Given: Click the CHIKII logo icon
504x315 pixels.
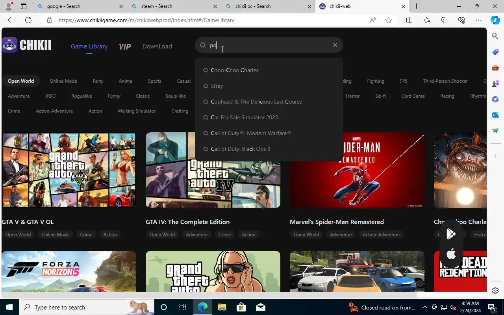Looking at the screenshot, I should (9, 45).
